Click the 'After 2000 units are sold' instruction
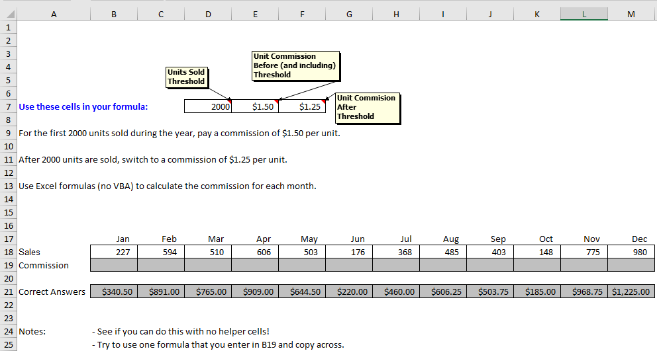 (153, 160)
